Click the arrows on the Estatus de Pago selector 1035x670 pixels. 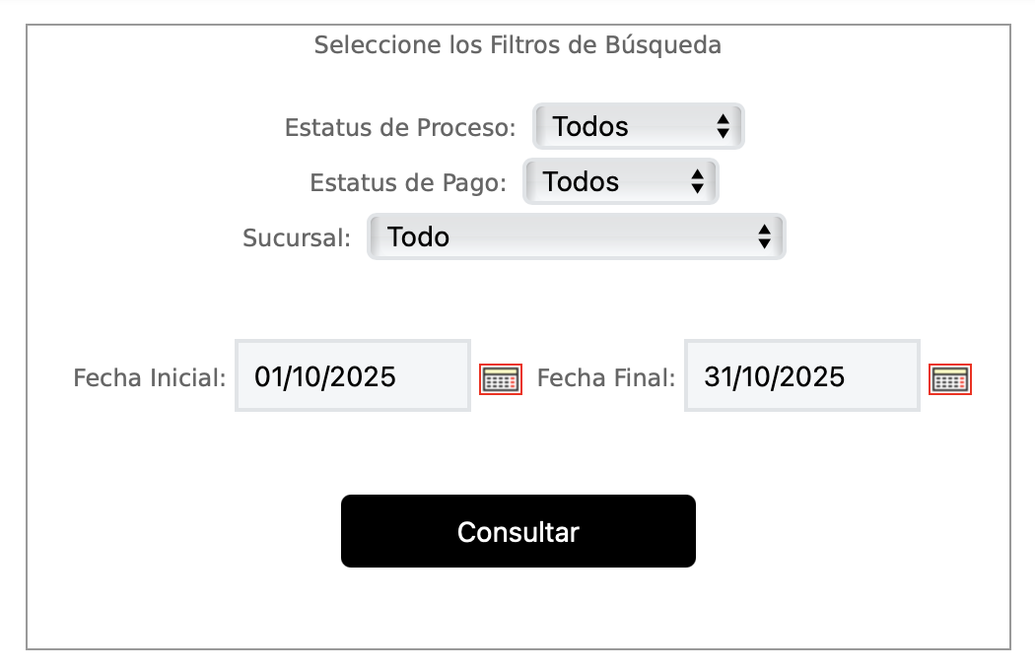pyautogui.click(x=697, y=181)
